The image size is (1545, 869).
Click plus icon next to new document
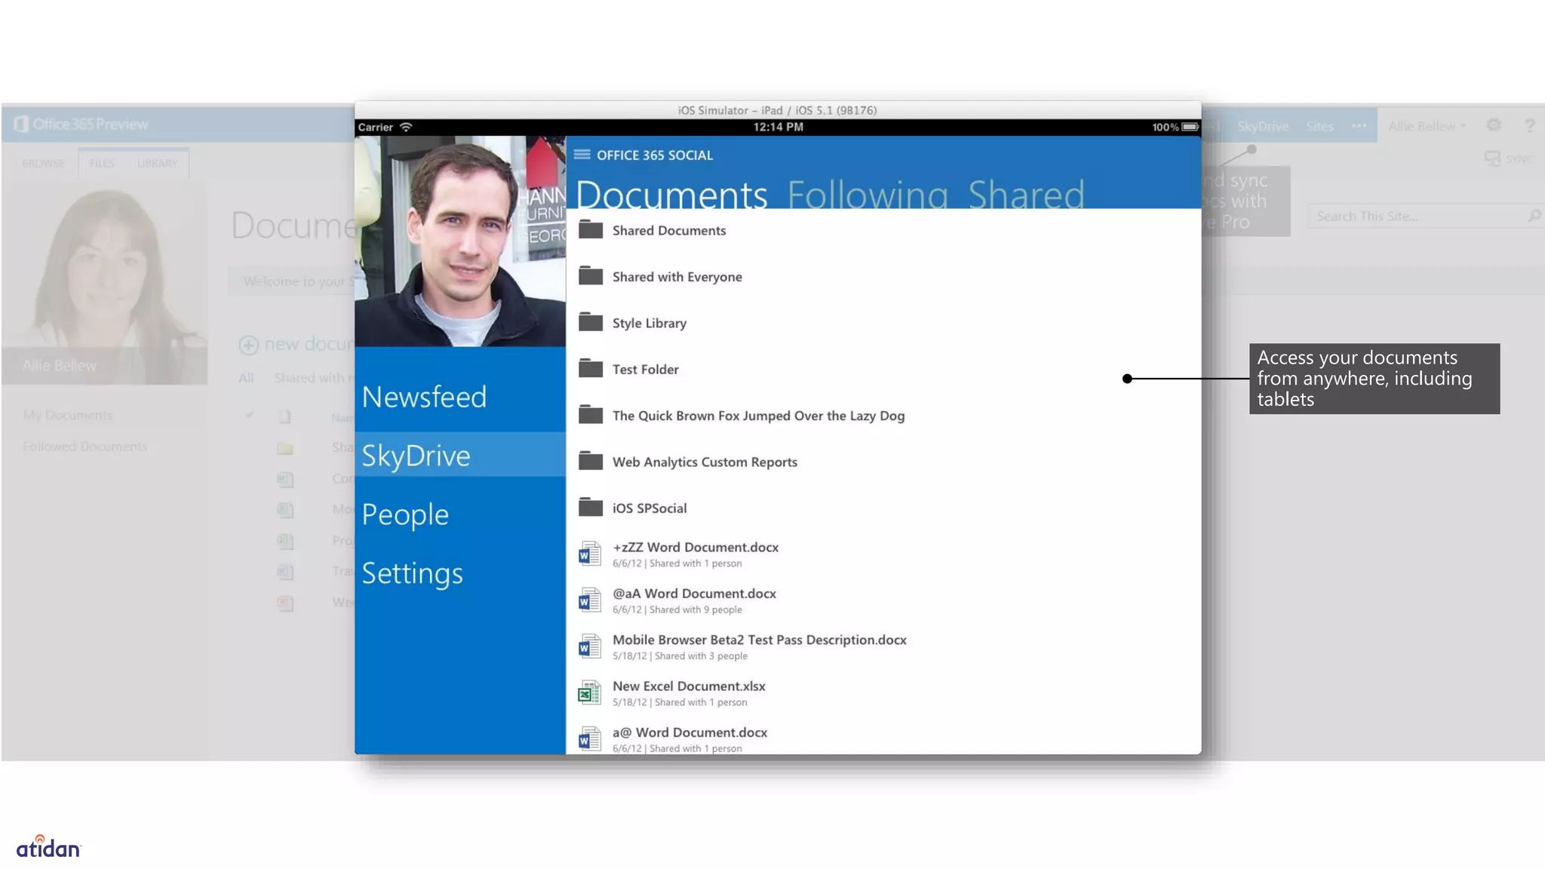(248, 345)
